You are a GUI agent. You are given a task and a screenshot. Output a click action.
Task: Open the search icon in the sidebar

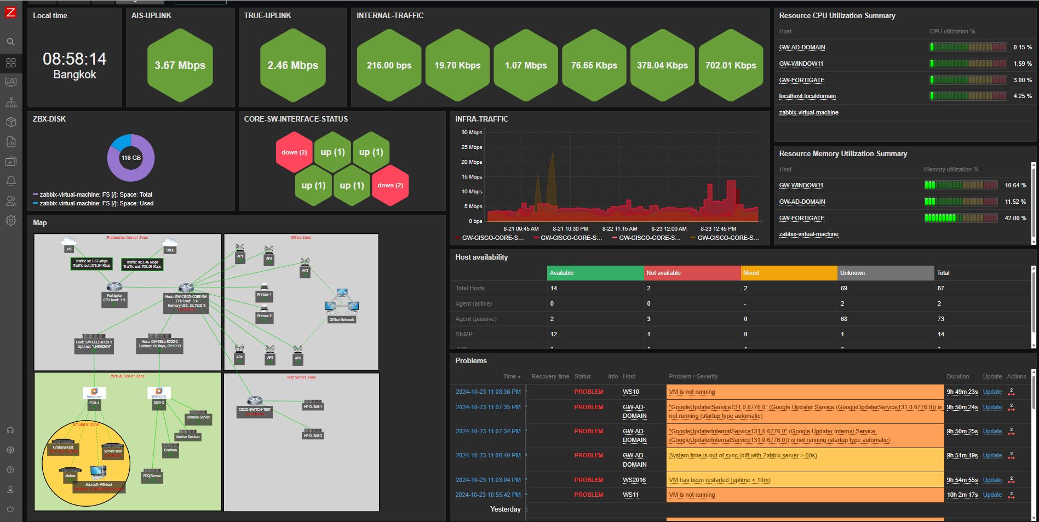pos(10,42)
